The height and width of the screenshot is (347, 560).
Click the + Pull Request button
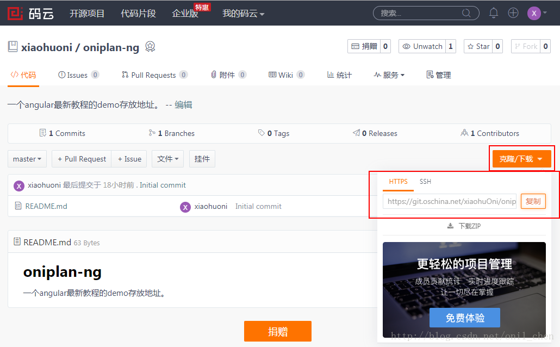82,159
